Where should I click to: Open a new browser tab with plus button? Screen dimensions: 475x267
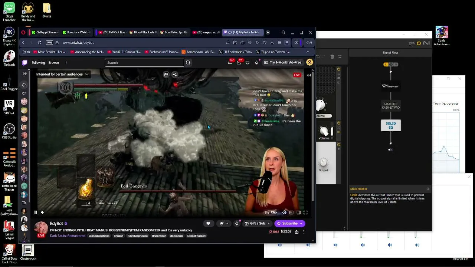click(268, 32)
